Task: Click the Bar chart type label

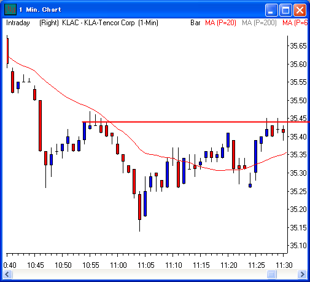Action: pos(195,23)
